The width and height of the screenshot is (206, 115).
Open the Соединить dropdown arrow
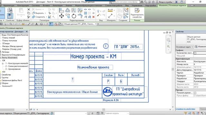(46, 17)
